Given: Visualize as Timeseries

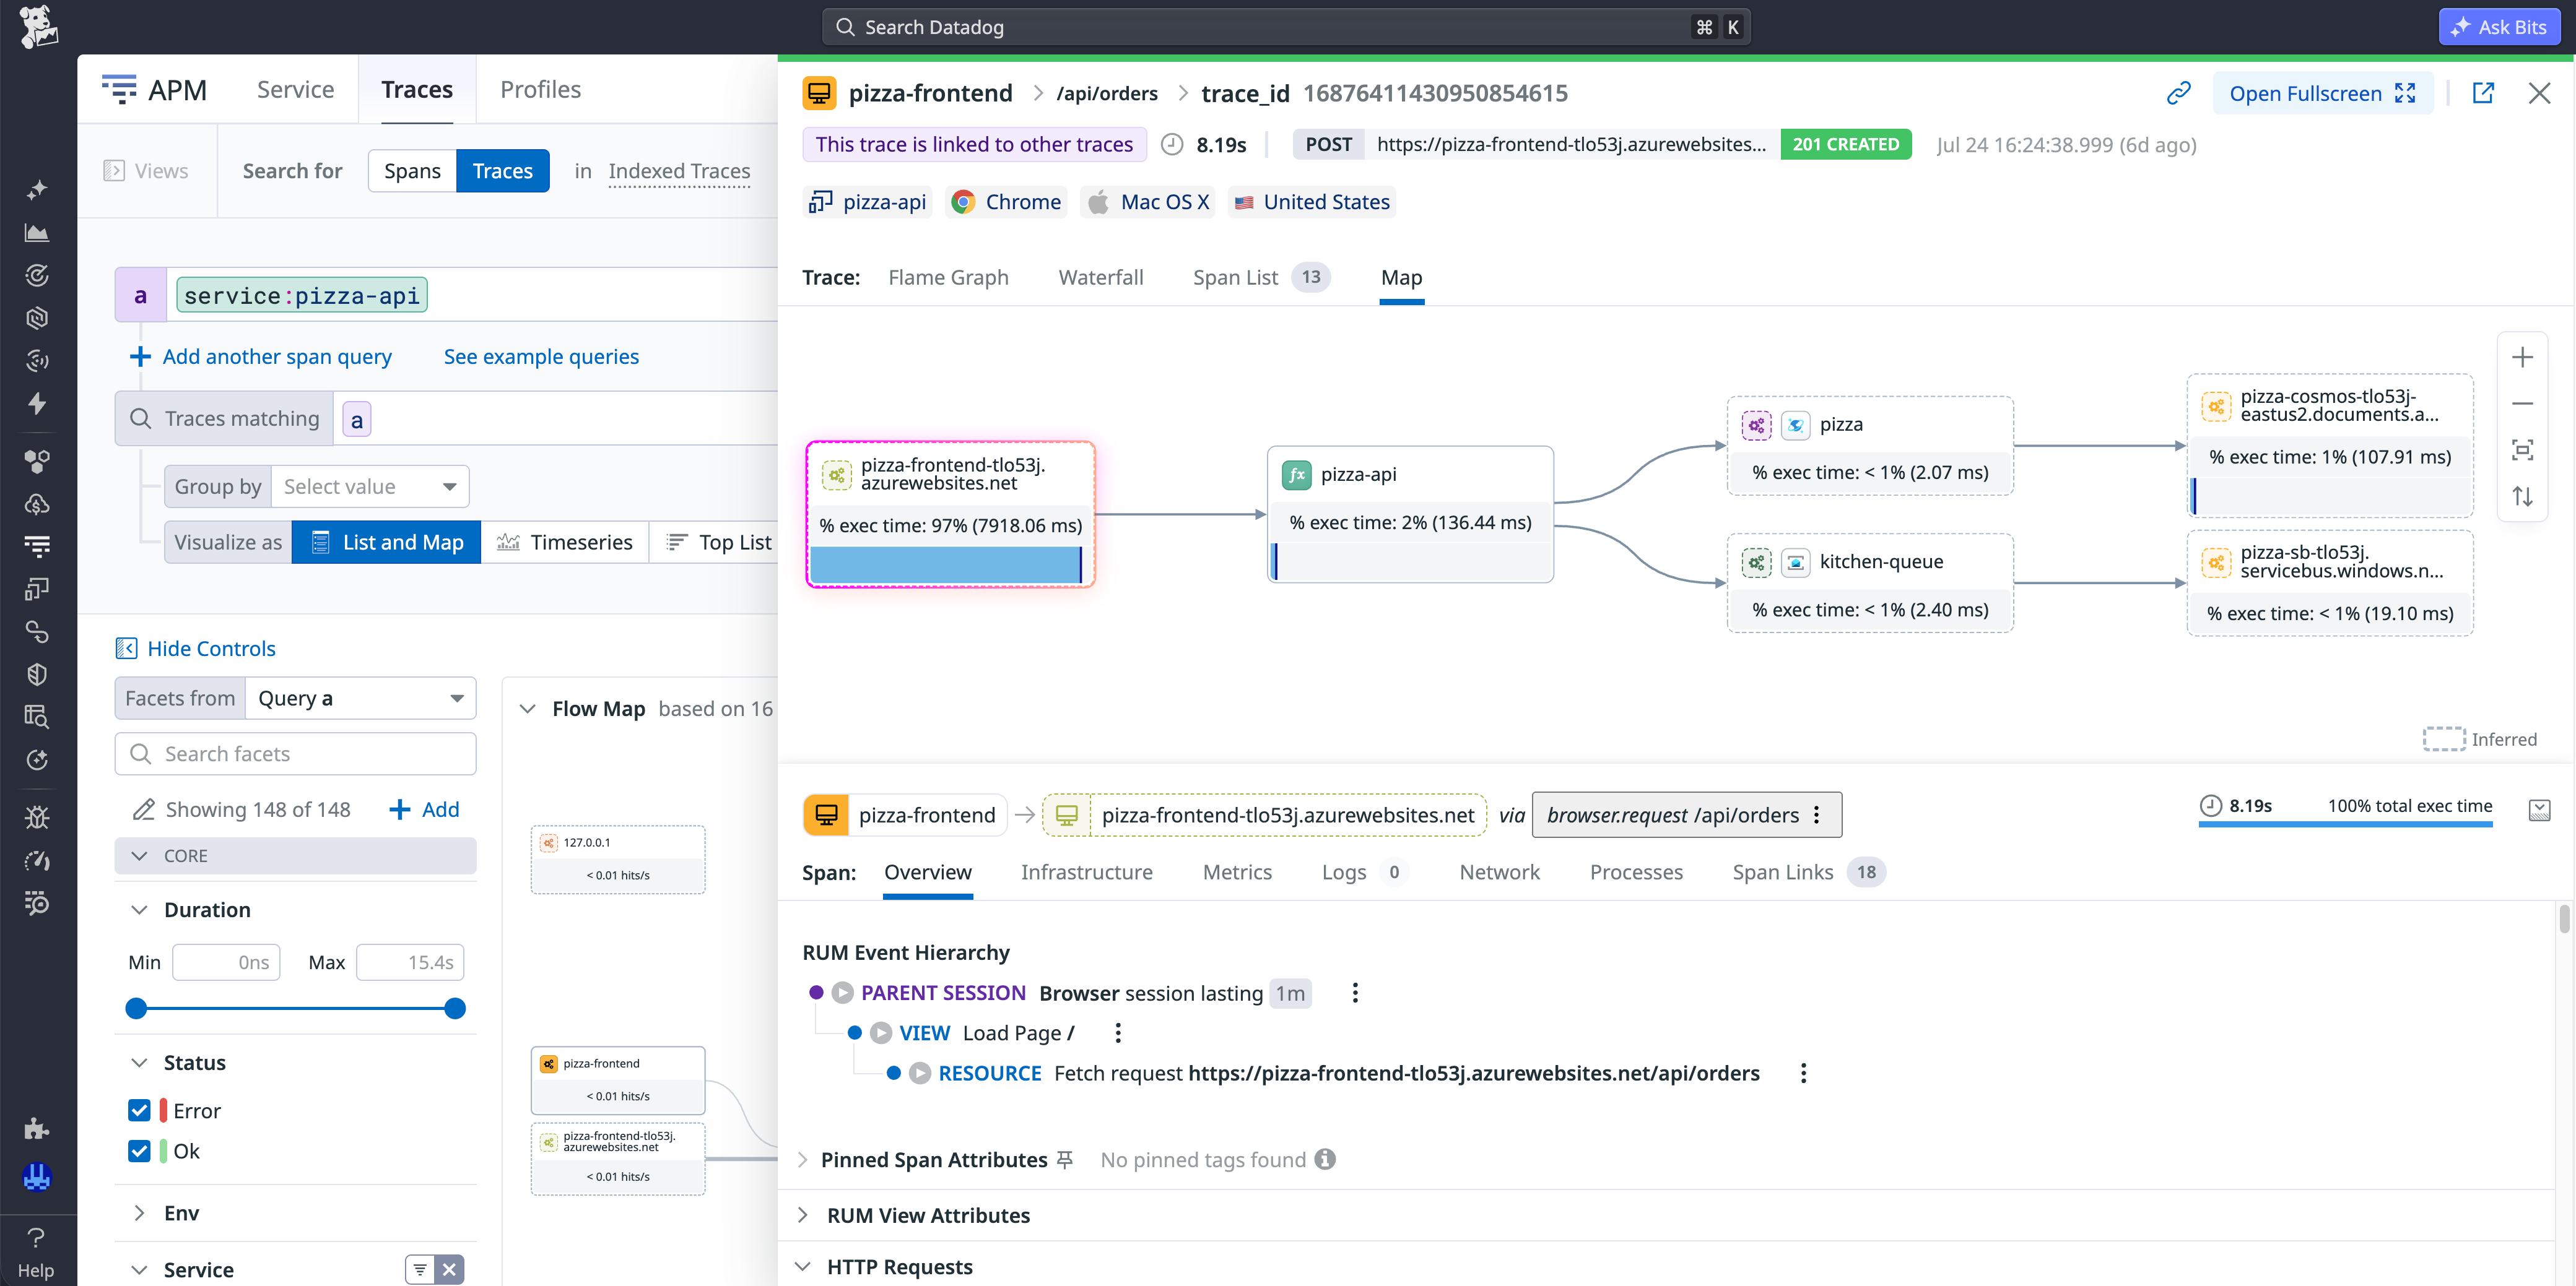Looking at the screenshot, I should click(565, 543).
